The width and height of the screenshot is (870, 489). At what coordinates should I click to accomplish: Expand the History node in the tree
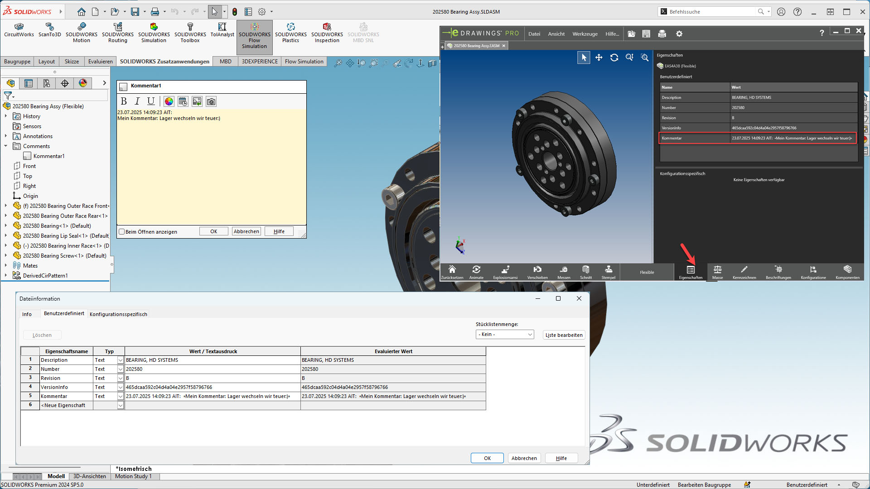click(6, 116)
